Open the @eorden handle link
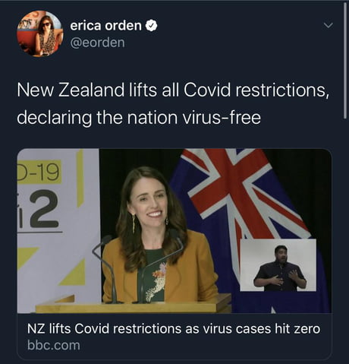This screenshot has height=364, width=349. click(x=97, y=43)
